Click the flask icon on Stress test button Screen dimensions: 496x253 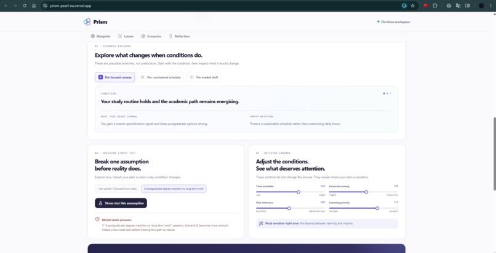point(100,203)
